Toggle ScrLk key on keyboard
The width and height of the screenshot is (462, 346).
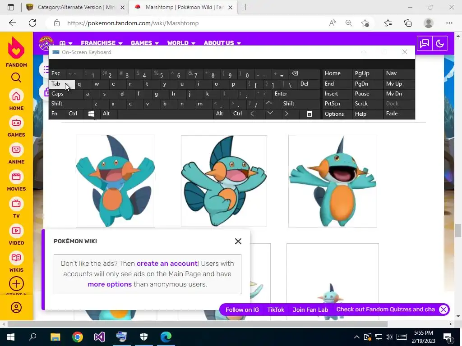(x=367, y=104)
